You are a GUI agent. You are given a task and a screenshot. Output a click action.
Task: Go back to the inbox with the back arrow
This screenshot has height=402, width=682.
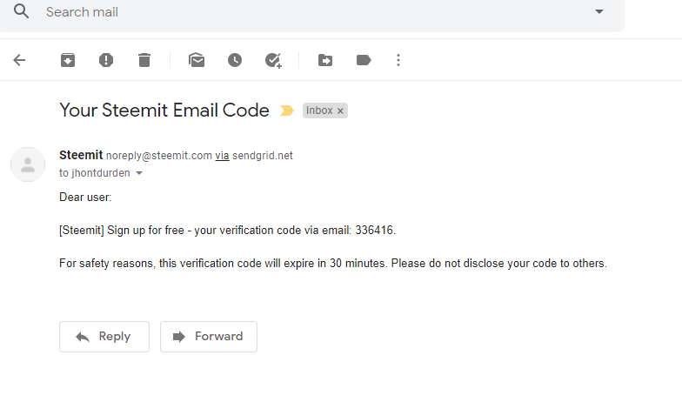coord(19,60)
